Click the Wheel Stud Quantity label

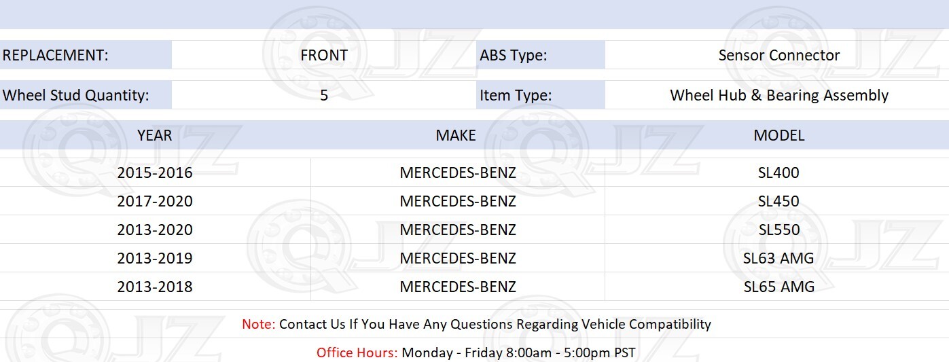coord(86,95)
